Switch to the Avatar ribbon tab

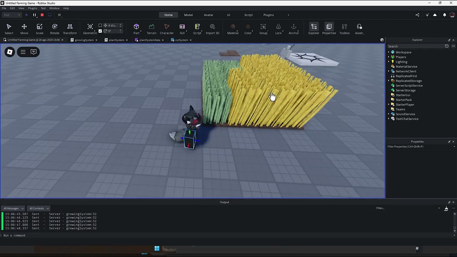[209, 15]
